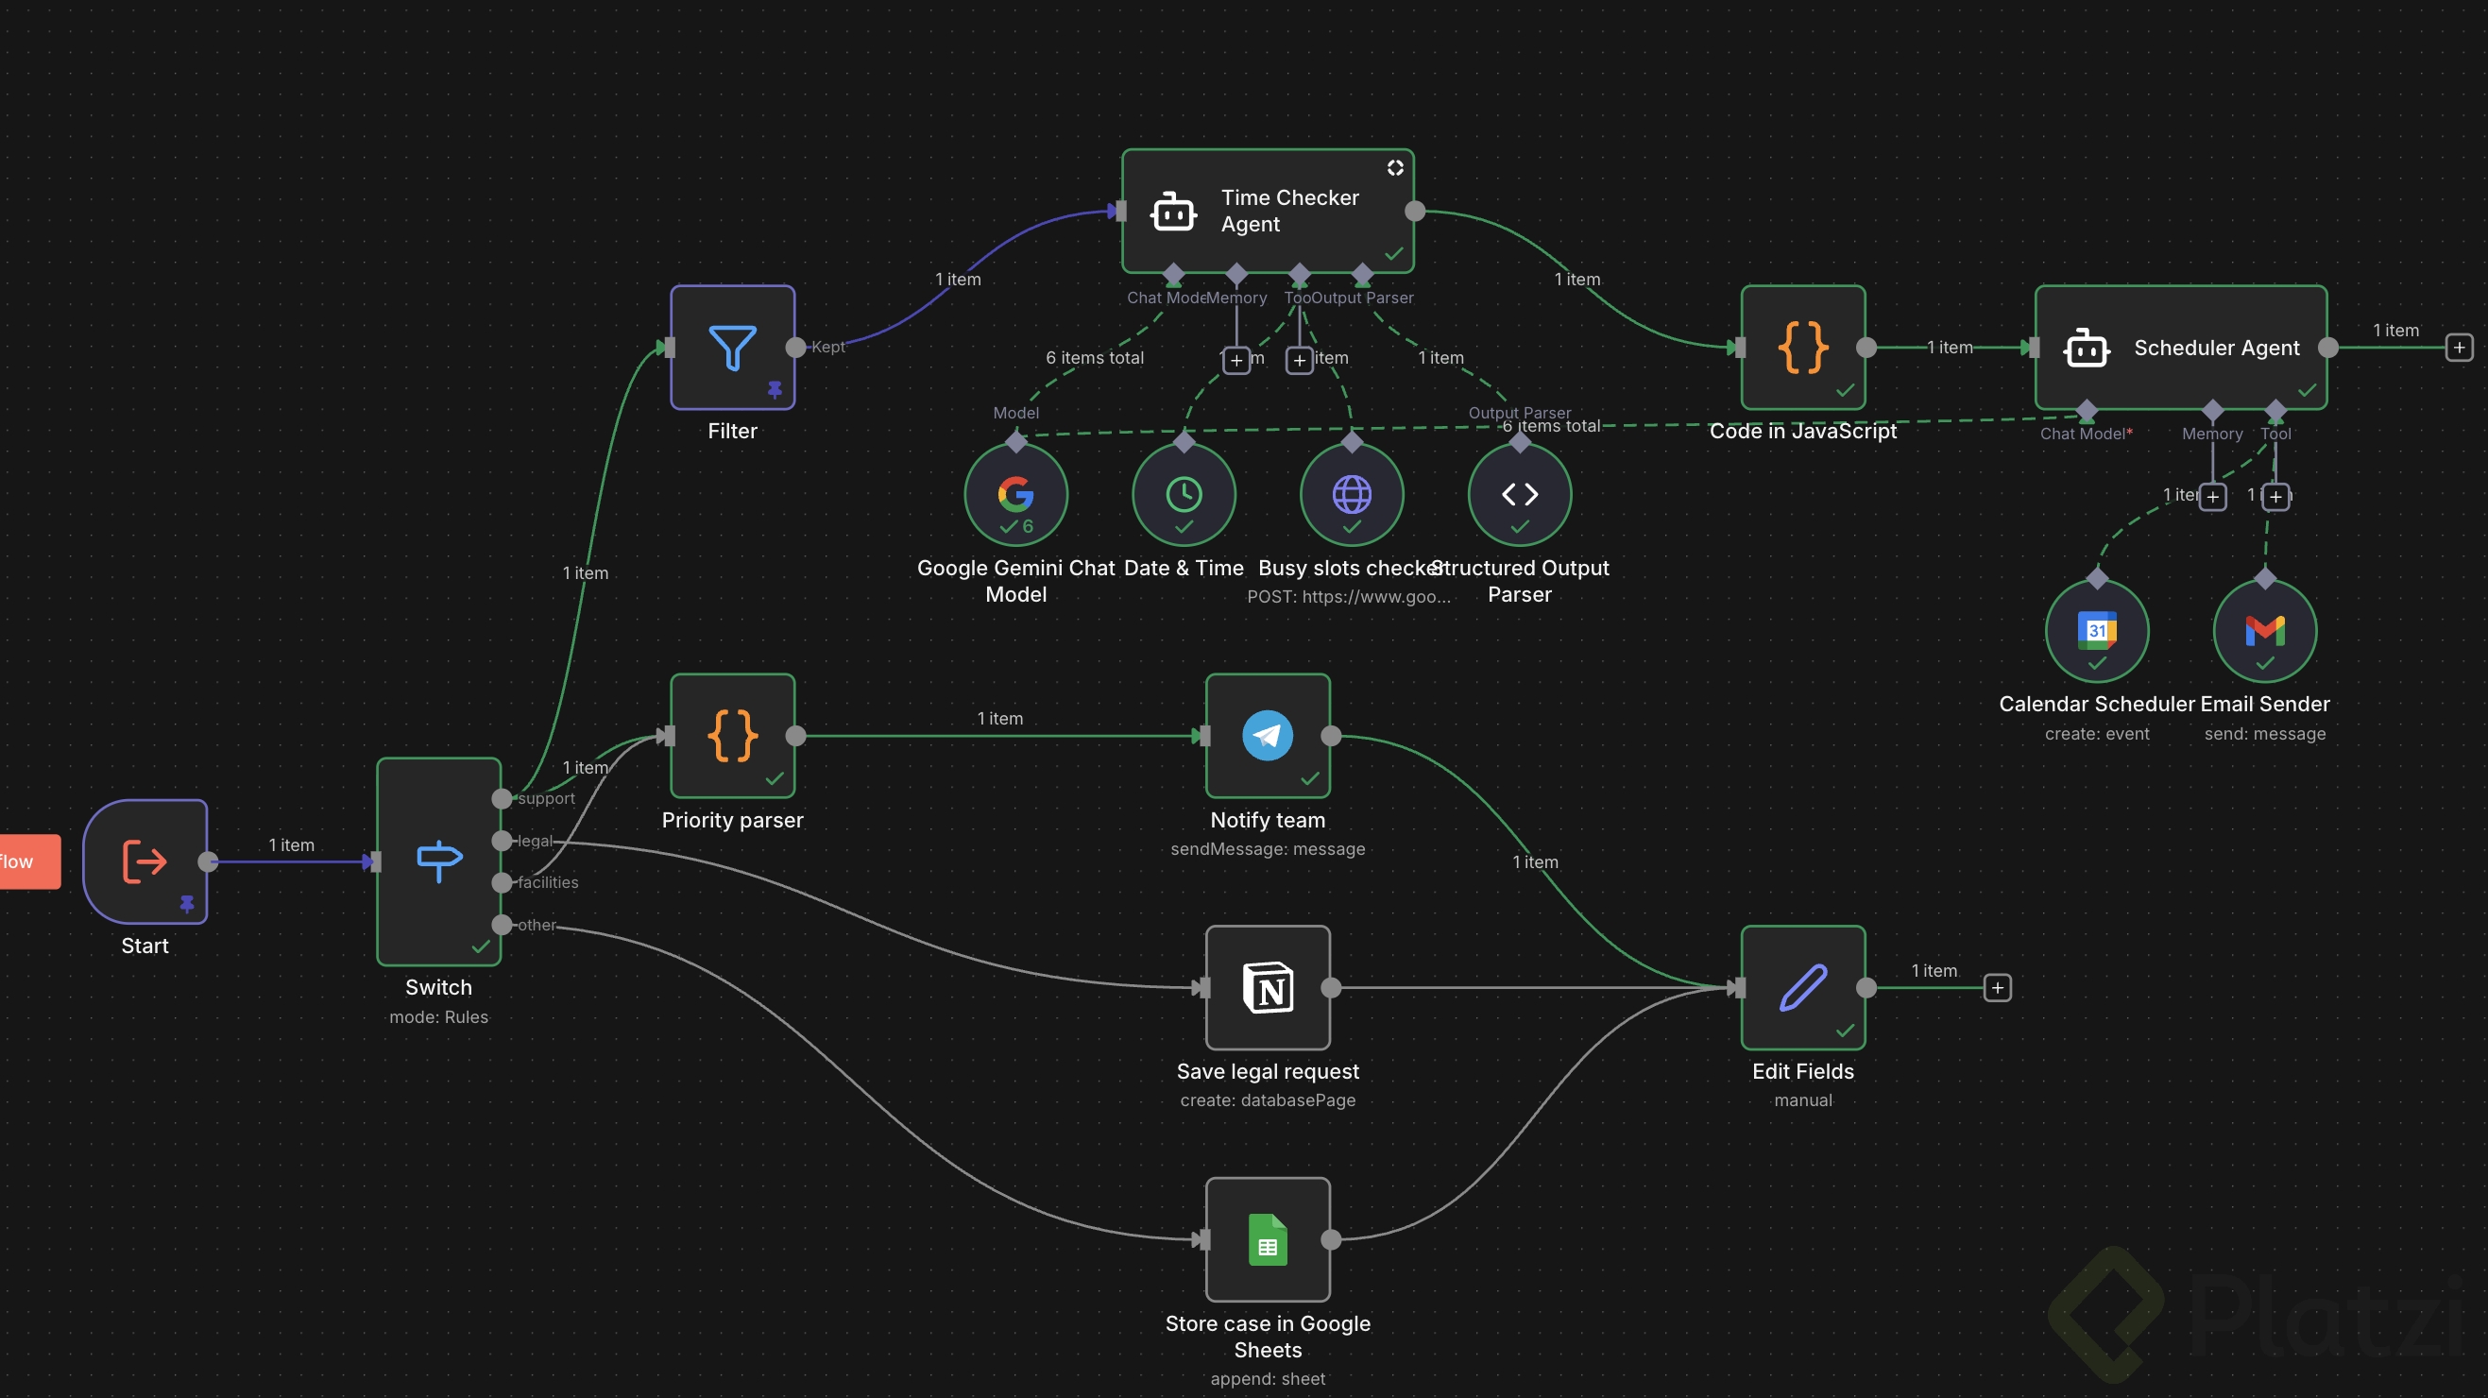Image resolution: width=2488 pixels, height=1398 pixels.
Task: Click the Start trigger node
Action: [145, 861]
